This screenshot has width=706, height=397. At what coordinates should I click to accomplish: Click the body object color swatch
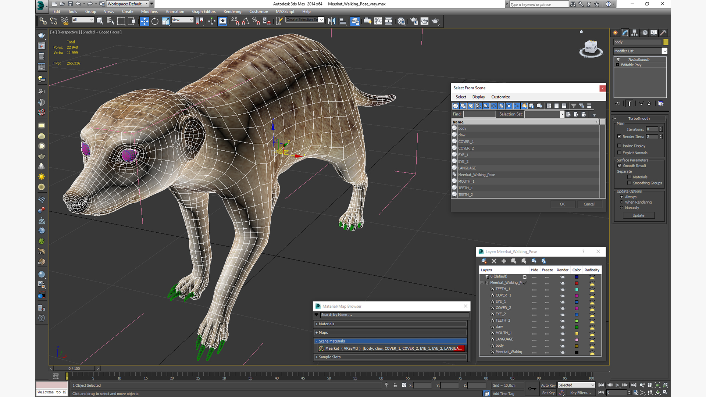click(x=666, y=42)
